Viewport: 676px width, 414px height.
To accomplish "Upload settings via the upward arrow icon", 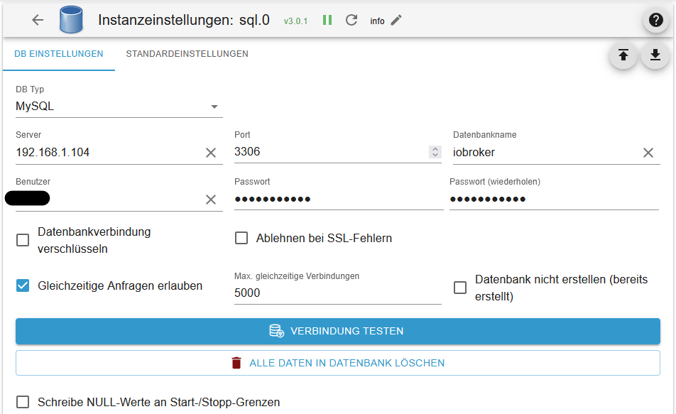I will [623, 55].
